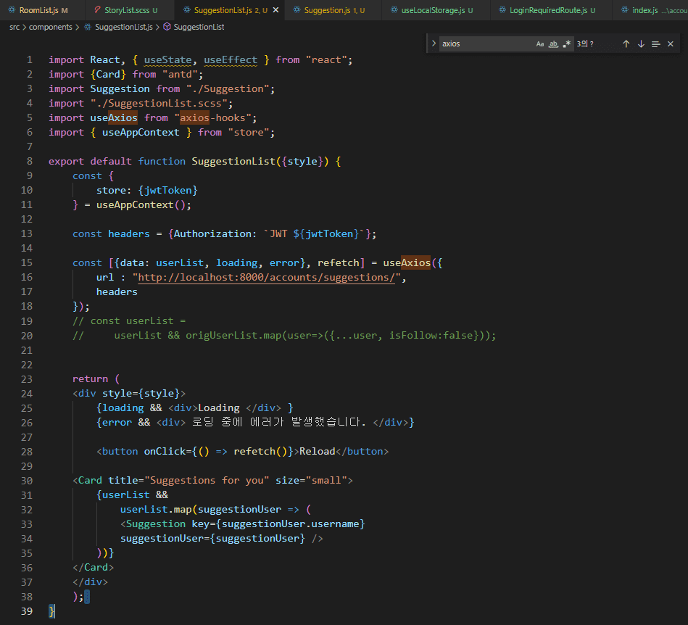The image size is (688, 625).
Task: Click useEffect with warning underline
Action: (x=231, y=59)
